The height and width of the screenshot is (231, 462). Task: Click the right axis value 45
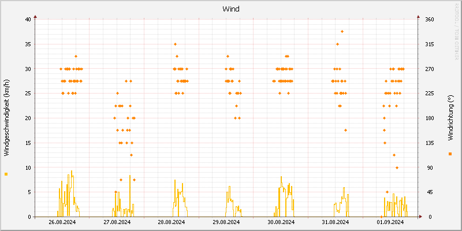430,192
